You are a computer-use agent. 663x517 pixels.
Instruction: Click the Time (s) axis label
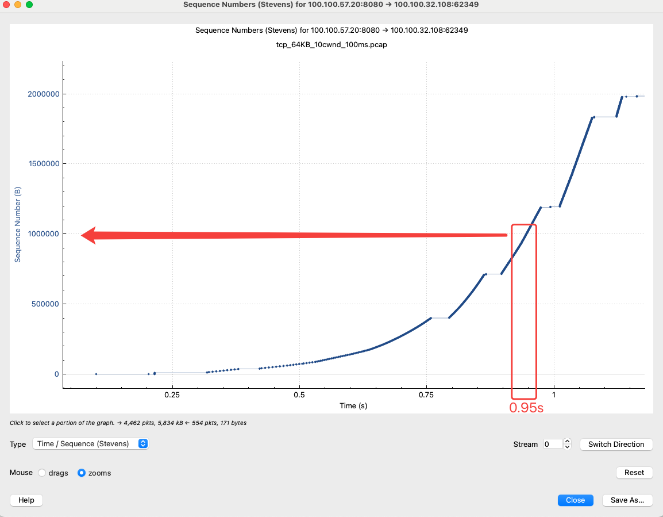click(353, 406)
